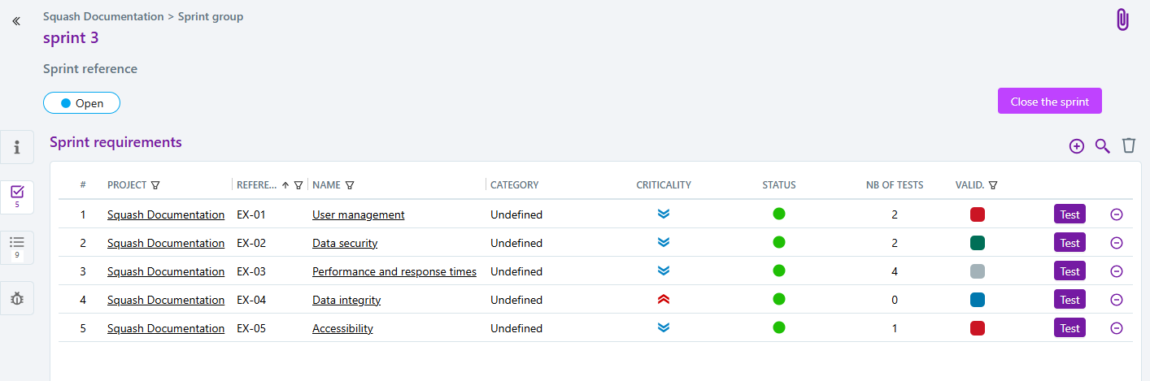Screen dimensions: 1150x381
Task: Click the paperclip attachments icon
Action: click(x=1122, y=19)
